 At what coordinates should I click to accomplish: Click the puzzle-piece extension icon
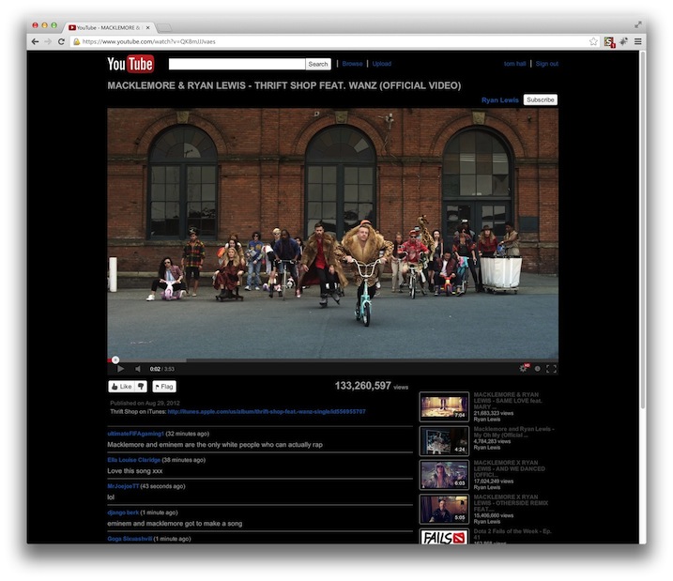tap(623, 41)
